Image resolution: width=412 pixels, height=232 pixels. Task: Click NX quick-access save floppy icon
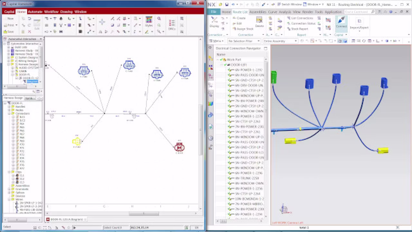(x=227, y=5)
